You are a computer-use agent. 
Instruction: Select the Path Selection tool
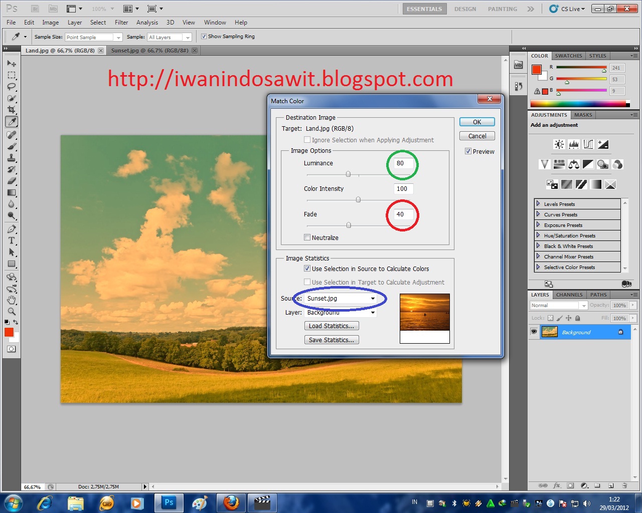pyautogui.click(x=12, y=252)
